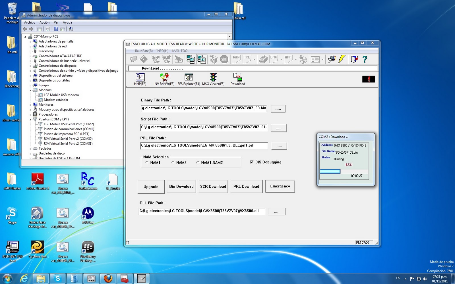
Task: Click the system tray volume icon
Action: [425, 279]
